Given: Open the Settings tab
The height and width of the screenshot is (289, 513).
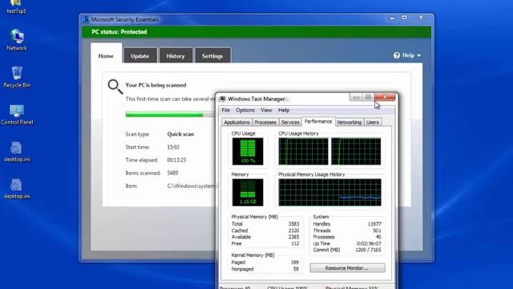Looking at the screenshot, I should [212, 55].
